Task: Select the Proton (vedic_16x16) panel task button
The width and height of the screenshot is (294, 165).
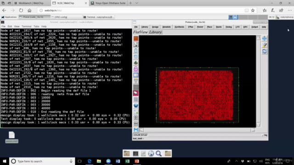Action: tap(34, 17)
